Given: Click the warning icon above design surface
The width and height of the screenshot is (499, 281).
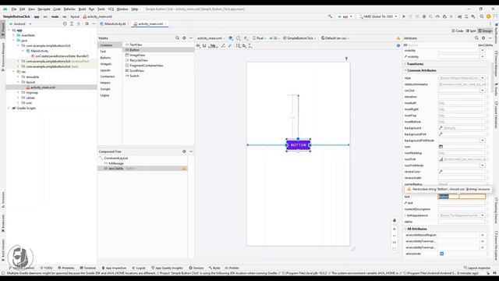Looking at the screenshot, I should (398, 38).
